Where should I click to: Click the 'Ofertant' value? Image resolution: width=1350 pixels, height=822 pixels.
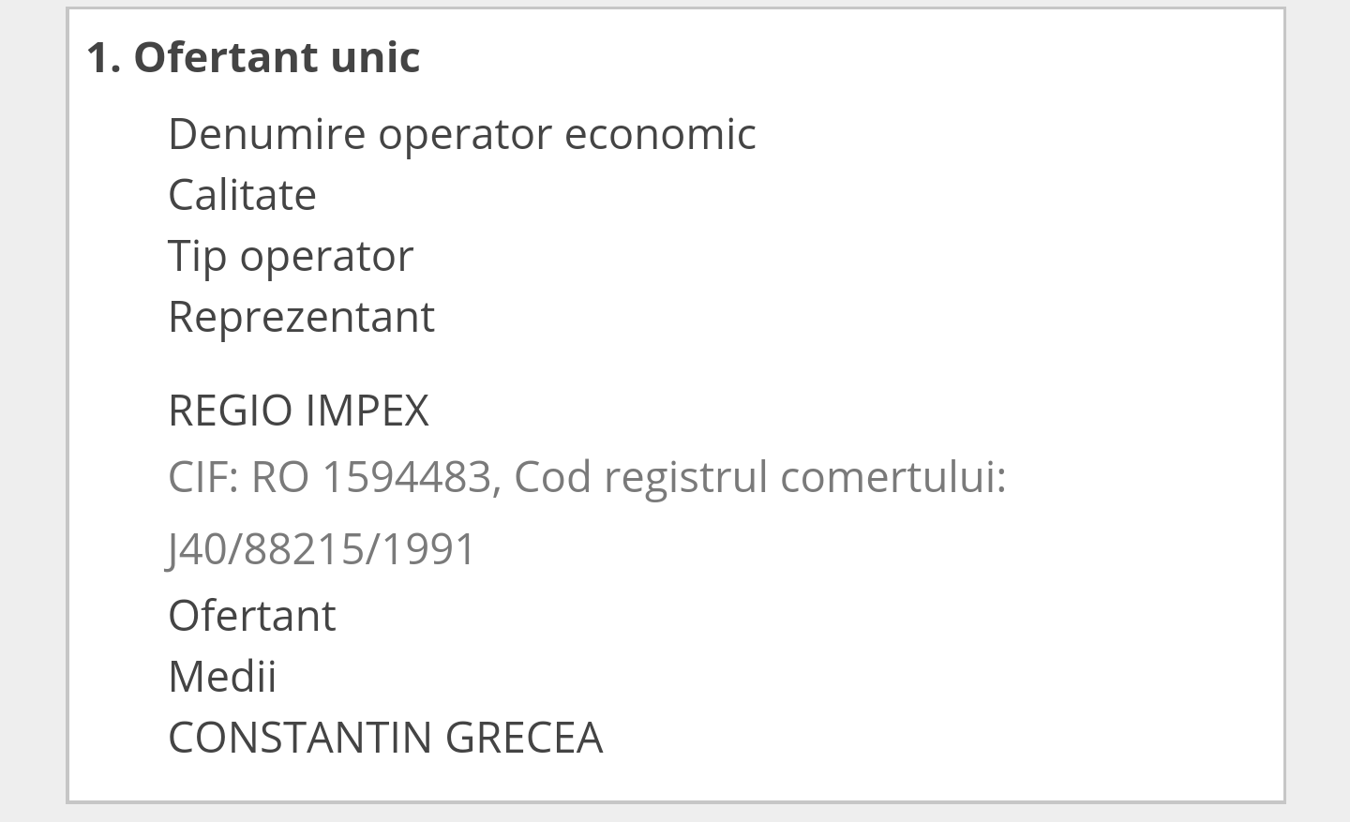pyautogui.click(x=251, y=616)
